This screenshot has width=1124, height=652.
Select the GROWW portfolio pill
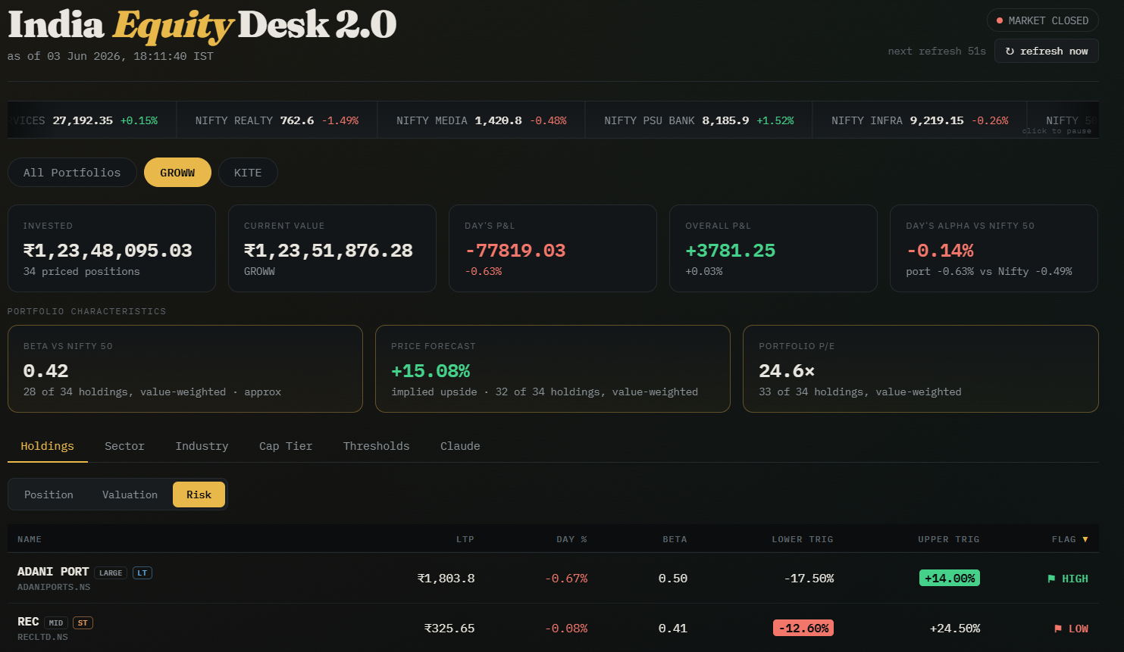click(177, 173)
